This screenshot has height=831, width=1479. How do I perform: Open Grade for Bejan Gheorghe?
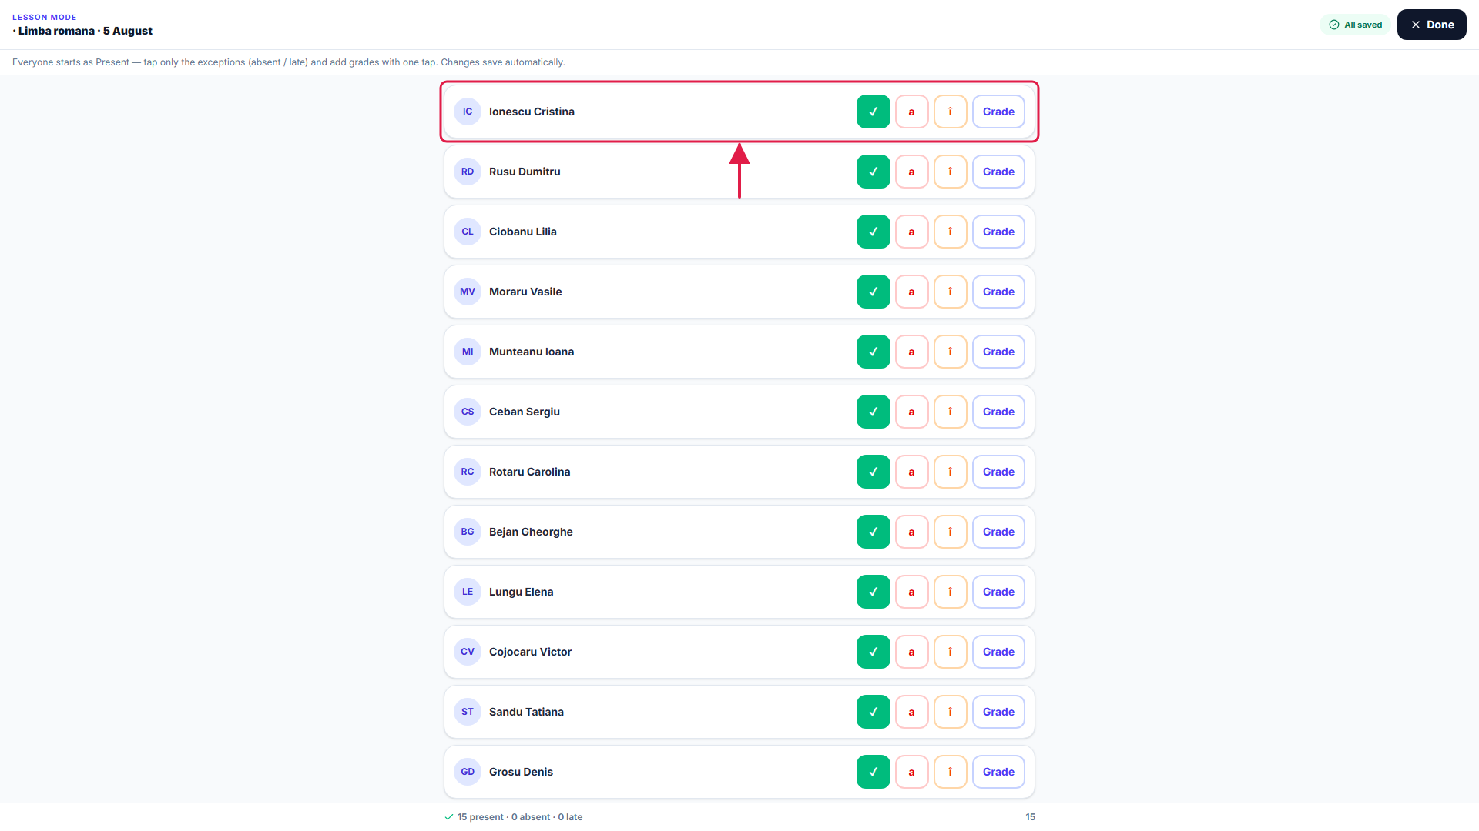[x=998, y=532]
